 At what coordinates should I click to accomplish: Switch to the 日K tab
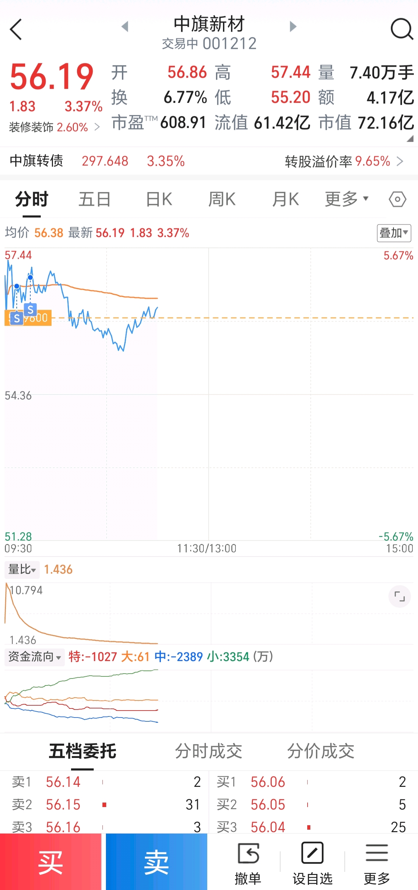click(x=159, y=199)
